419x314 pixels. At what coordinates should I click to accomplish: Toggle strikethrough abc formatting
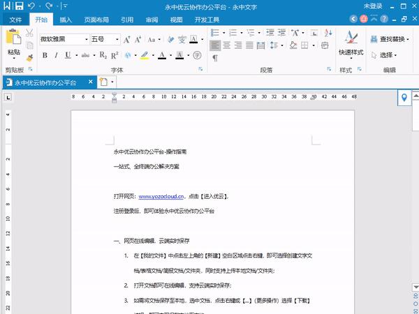(85, 55)
